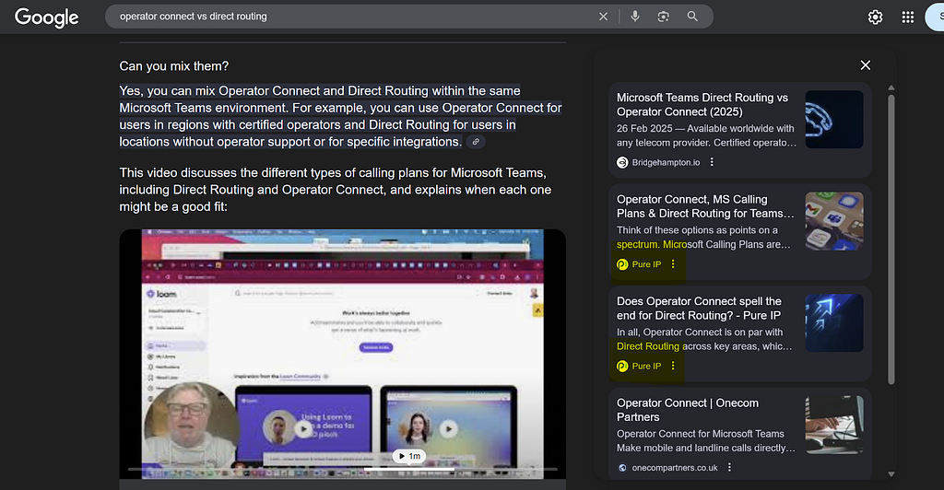
Task: Click the Google logo
Action: pos(46,17)
